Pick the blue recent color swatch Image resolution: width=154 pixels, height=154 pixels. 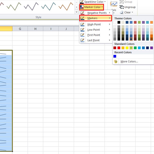pyautogui.click(x=115, y=56)
